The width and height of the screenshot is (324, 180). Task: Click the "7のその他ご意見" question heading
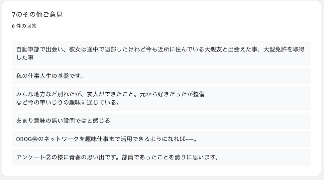37,15
